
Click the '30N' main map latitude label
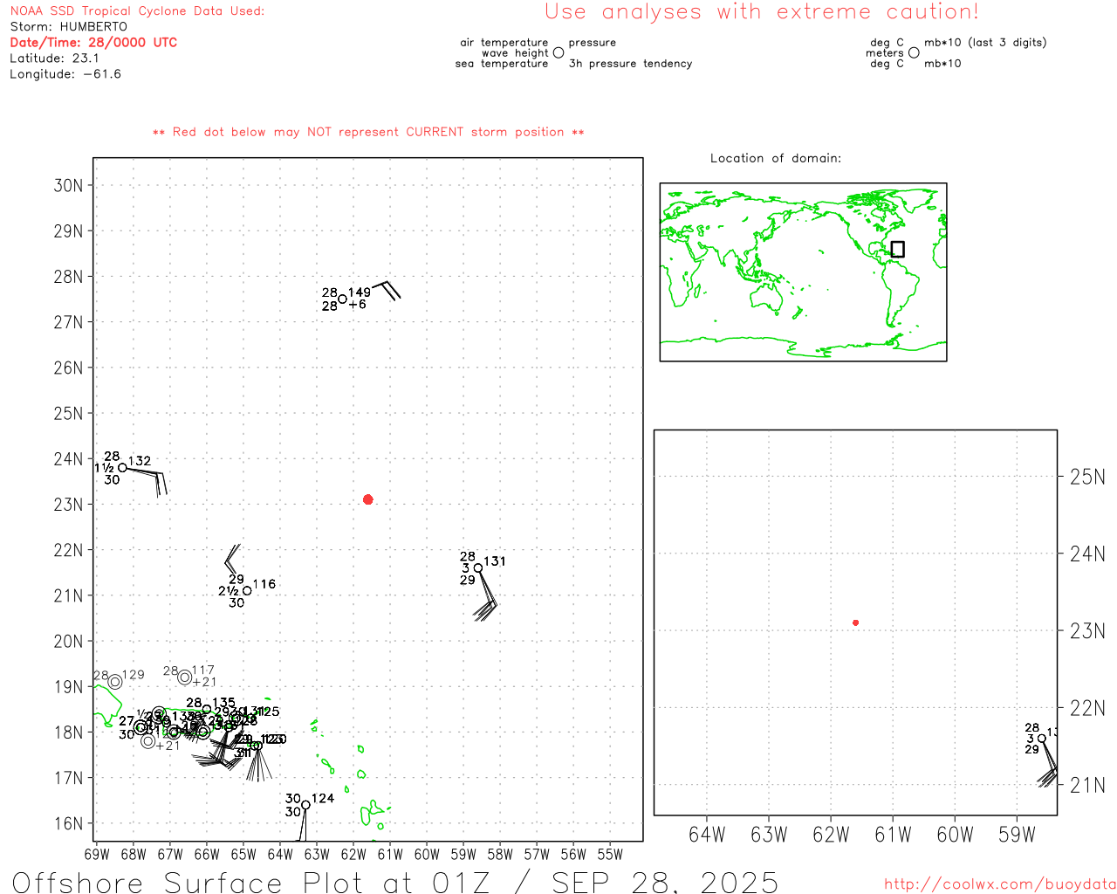tap(68, 186)
